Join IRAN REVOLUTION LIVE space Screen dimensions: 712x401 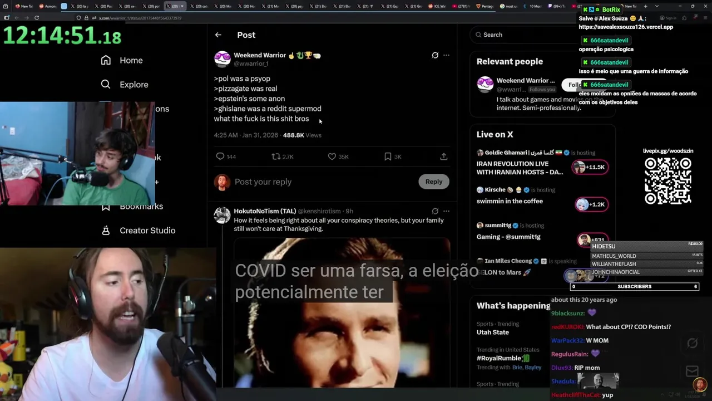[520, 168]
